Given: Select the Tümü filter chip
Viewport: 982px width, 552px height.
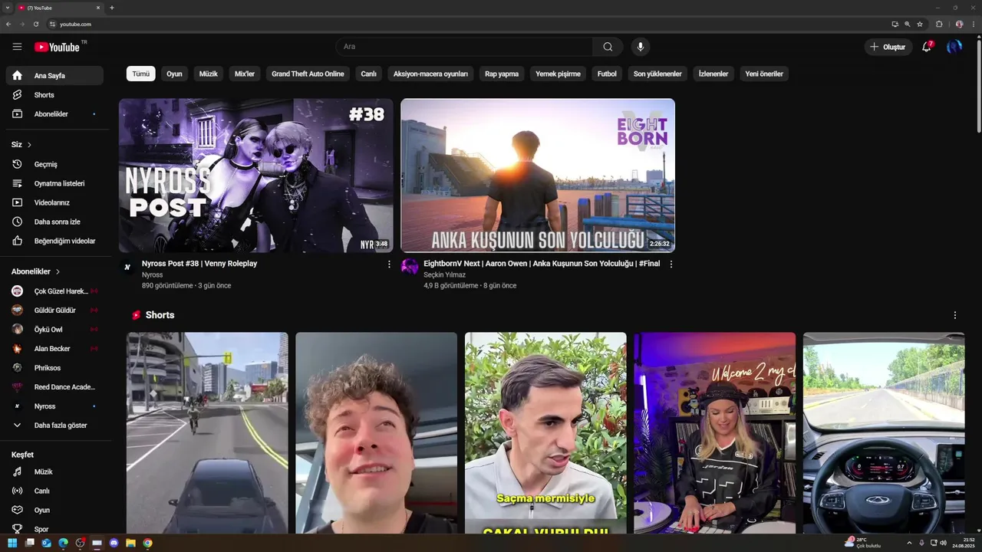Looking at the screenshot, I should tap(141, 74).
